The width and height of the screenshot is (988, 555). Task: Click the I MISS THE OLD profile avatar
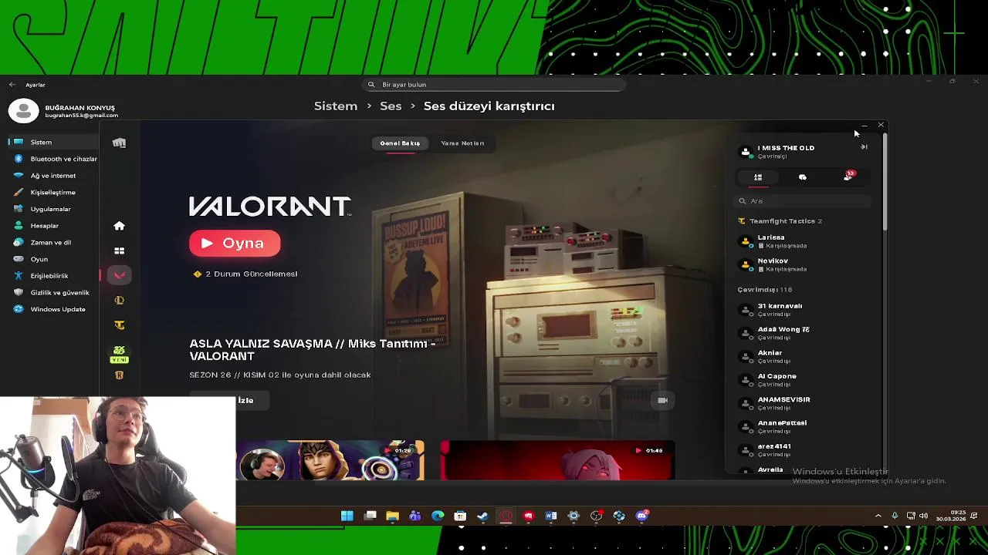tap(746, 152)
